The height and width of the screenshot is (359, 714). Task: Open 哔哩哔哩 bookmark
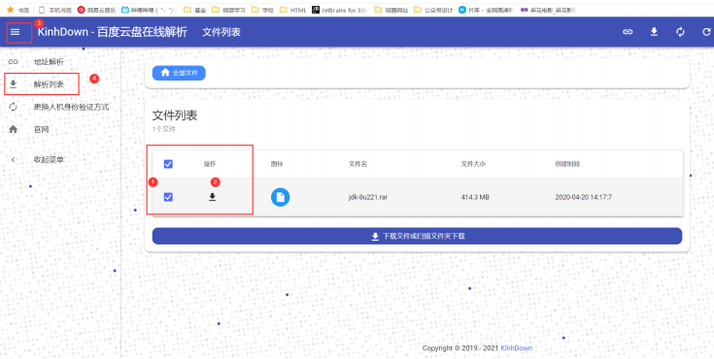[x=149, y=10]
